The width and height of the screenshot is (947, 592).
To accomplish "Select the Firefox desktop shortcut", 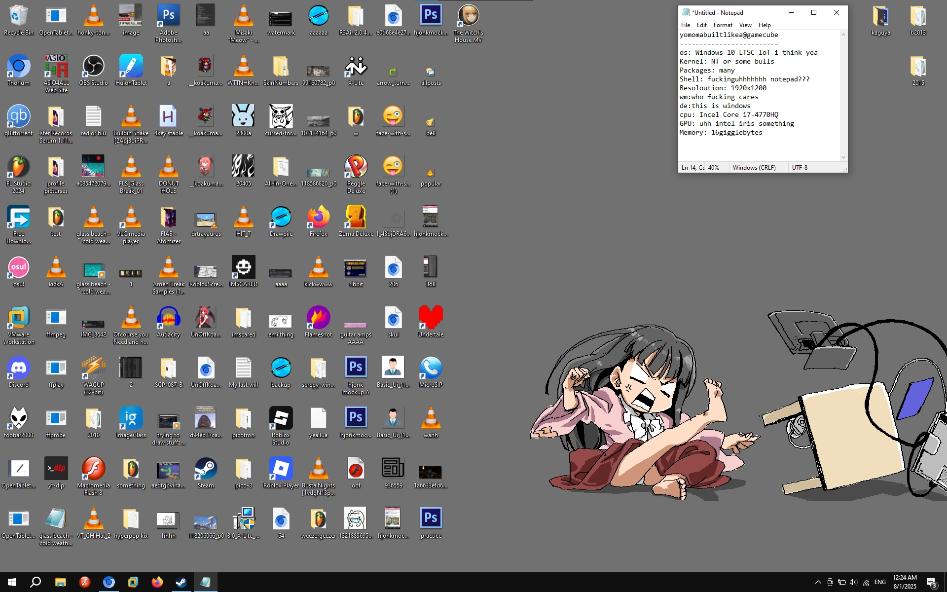I will click(318, 222).
